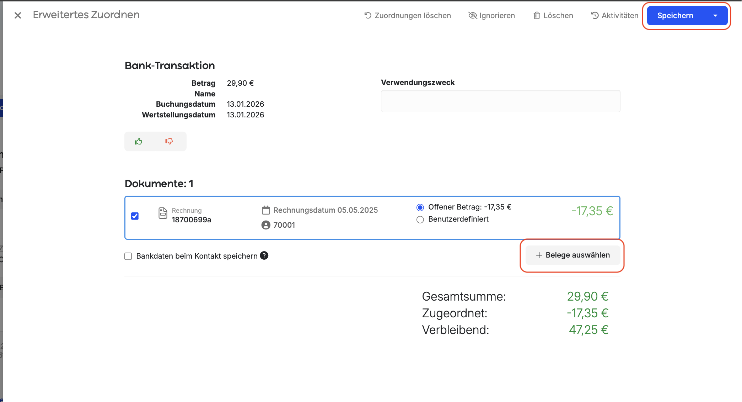The height and width of the screenshot is (402, 742).
Task: Click the Wertstellungsdatum value 13.01.2026
Action: (x=246, y=115)
